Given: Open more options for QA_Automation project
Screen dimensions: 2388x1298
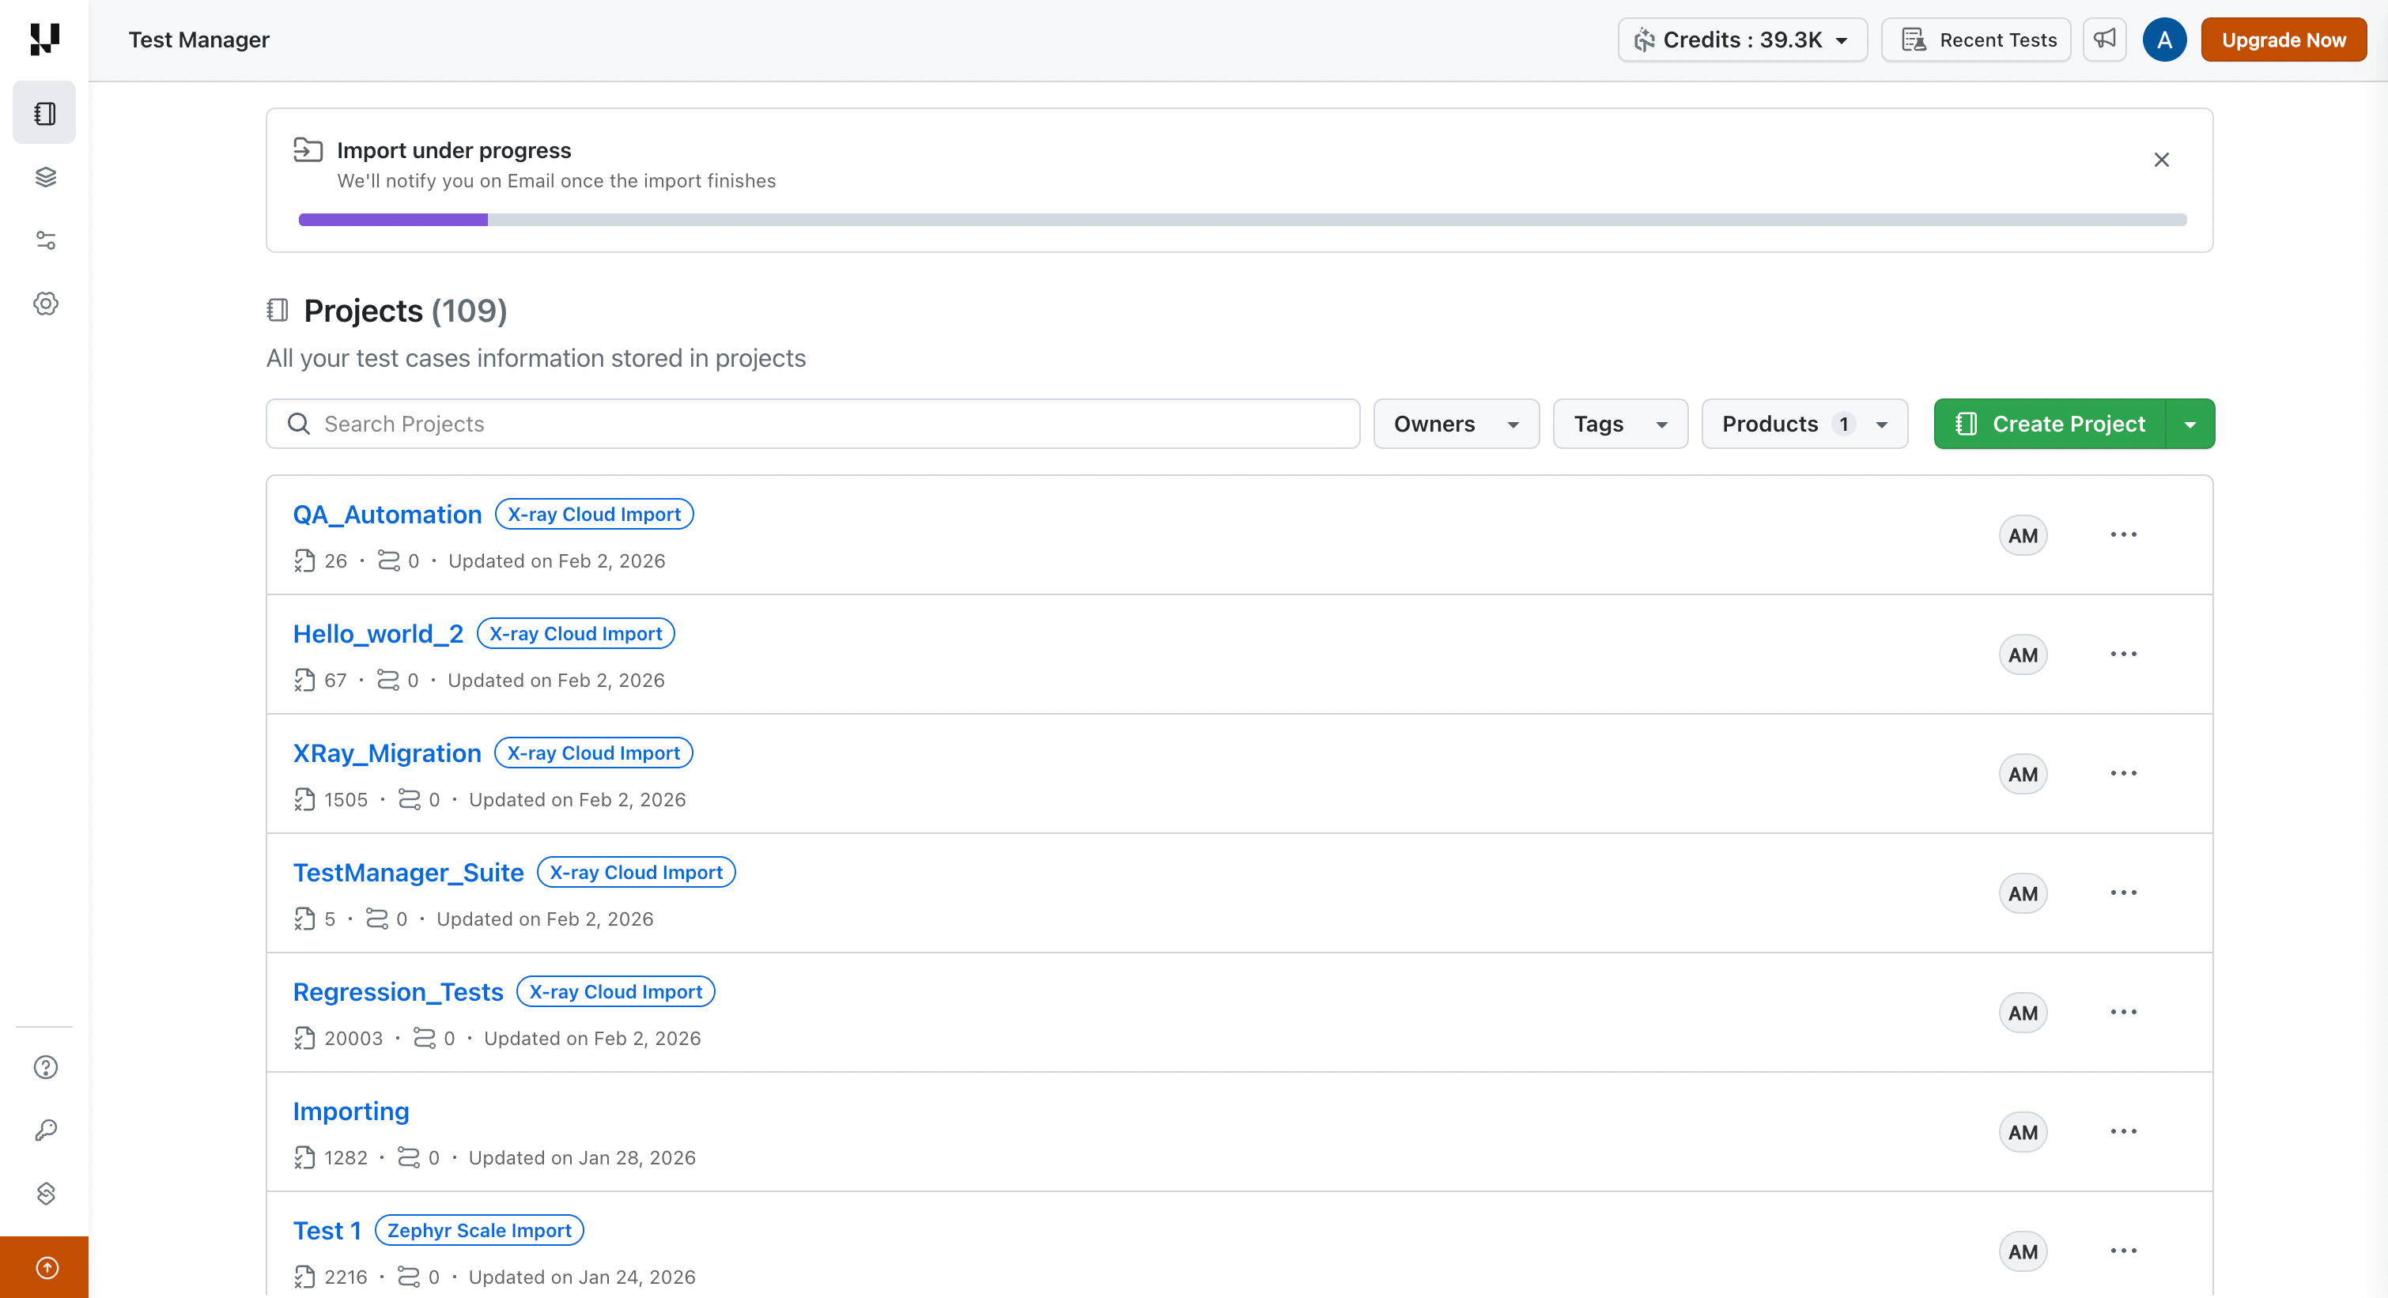Looking at the screenshot, I should pyautogui.click(x=2123, y=534).
